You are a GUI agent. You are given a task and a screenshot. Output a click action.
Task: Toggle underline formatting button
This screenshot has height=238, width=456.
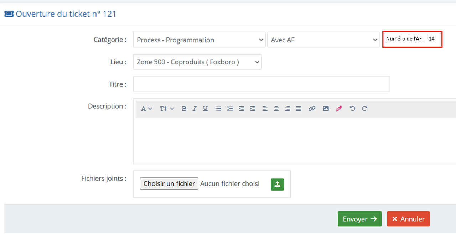point(206,109)
